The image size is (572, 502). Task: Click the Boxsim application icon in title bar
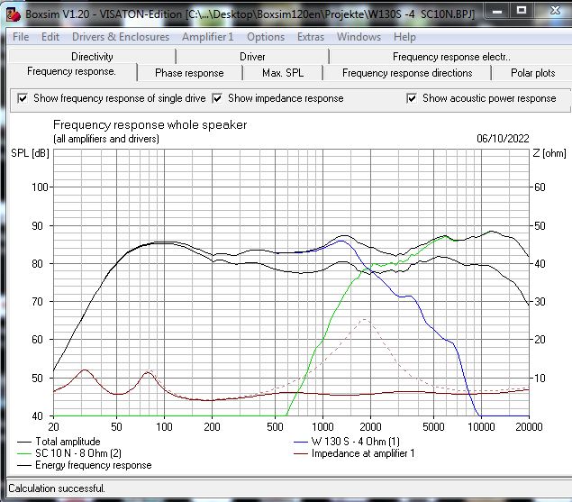14,14
